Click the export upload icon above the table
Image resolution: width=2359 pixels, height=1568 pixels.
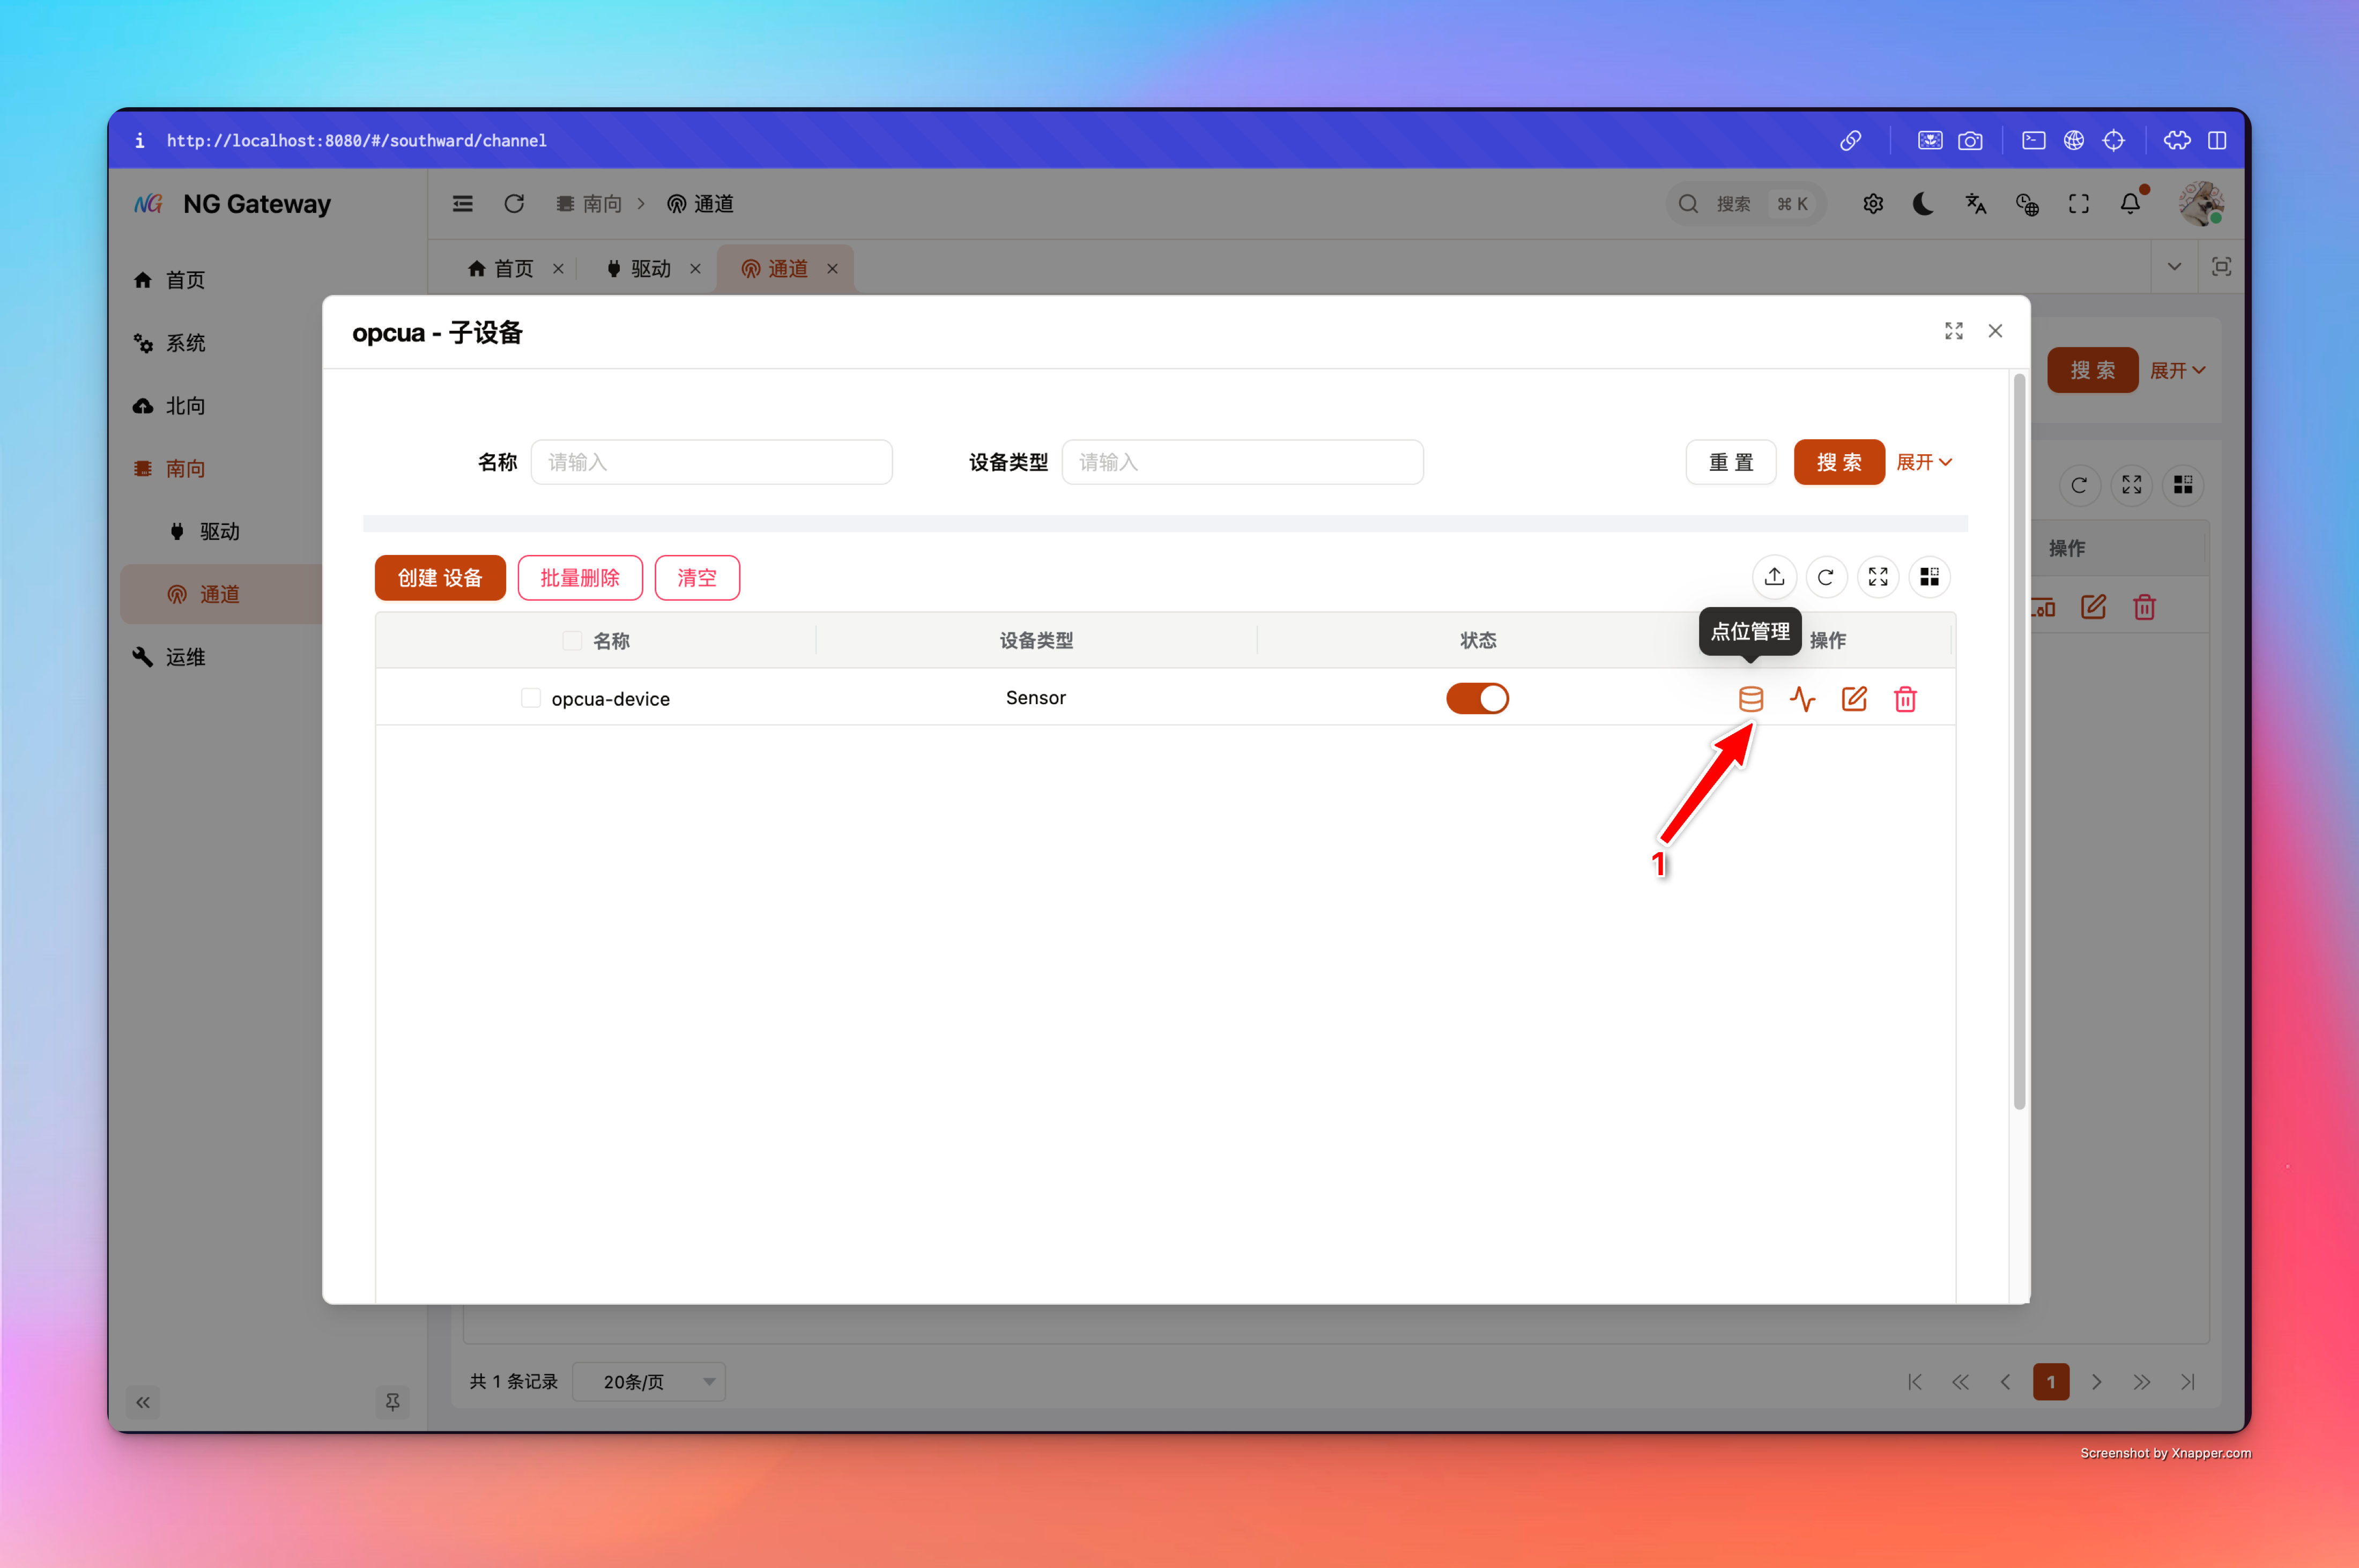[x=1774, y=577]
